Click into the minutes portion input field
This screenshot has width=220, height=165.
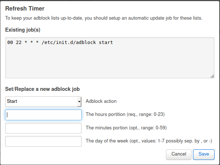(43, 128)
